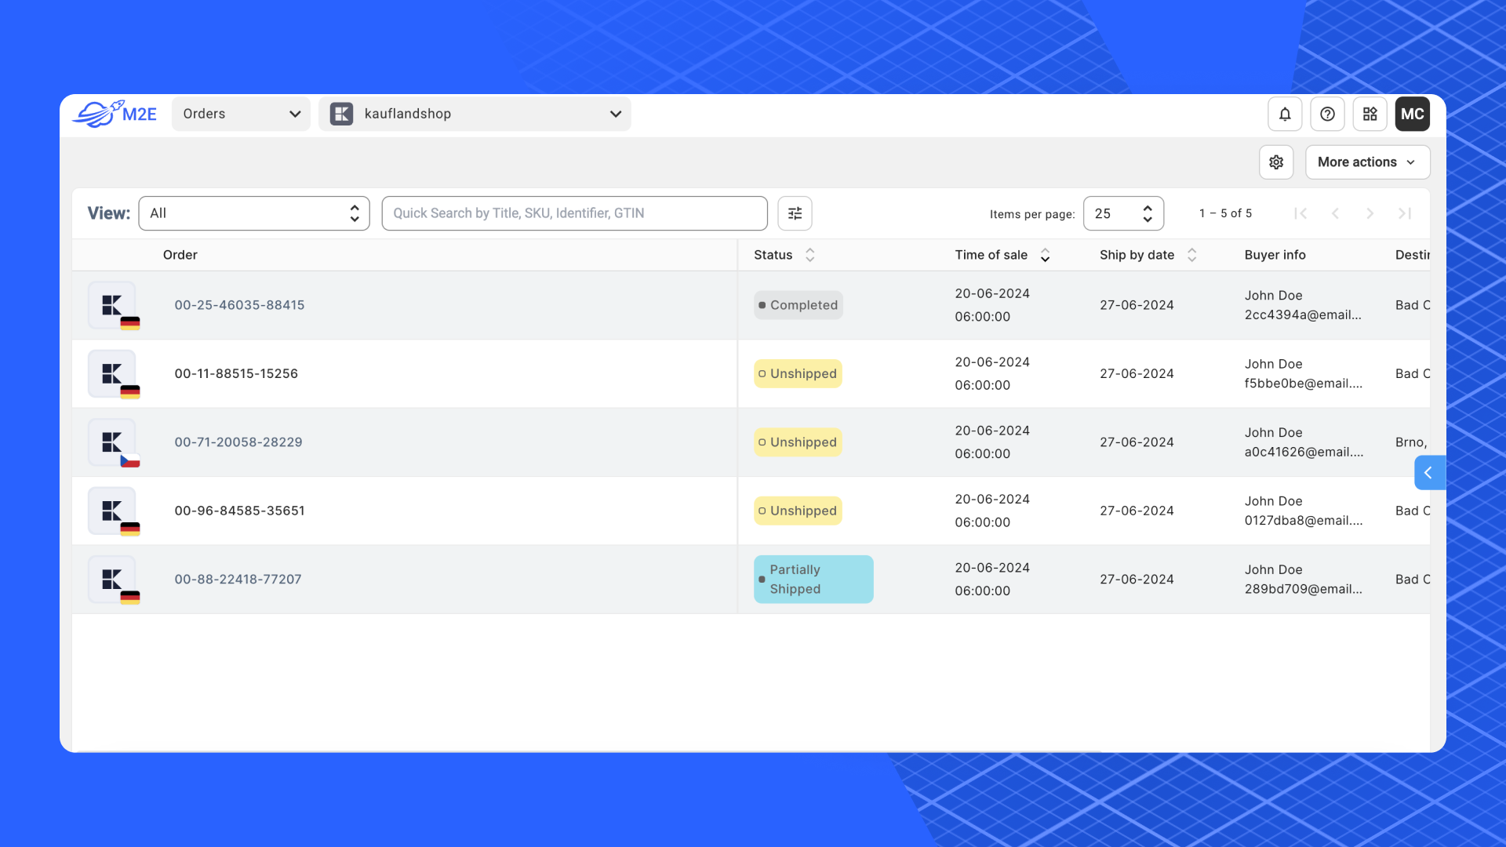Open the View filter dropdown showing All

coord(254,213)
